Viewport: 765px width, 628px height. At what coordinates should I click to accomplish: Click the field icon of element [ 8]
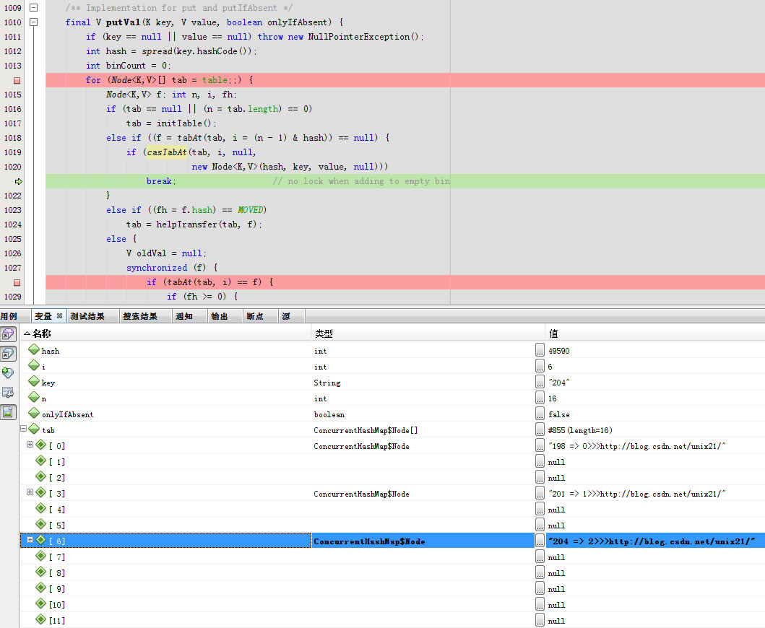(41, 572)
